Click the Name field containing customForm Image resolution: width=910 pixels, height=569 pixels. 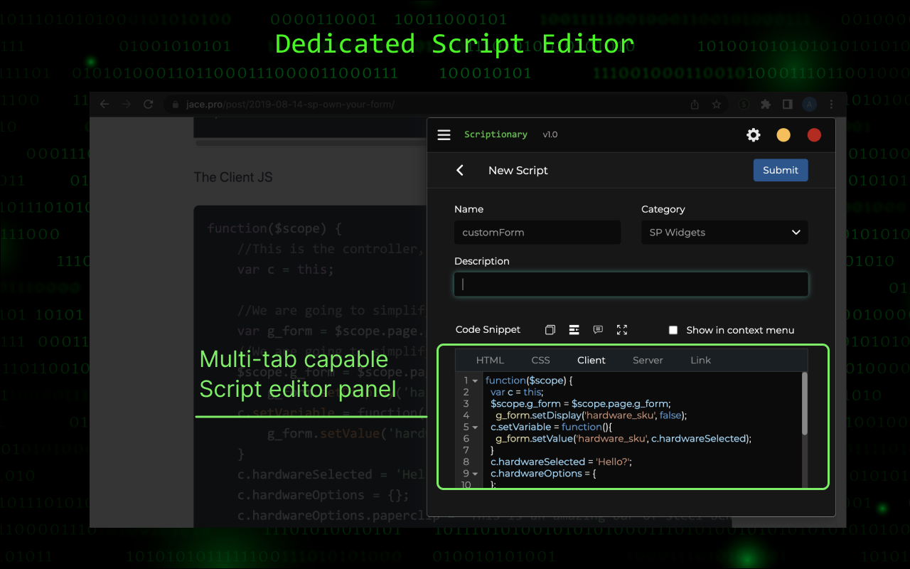pyautogui.click(x=537, y=233)
